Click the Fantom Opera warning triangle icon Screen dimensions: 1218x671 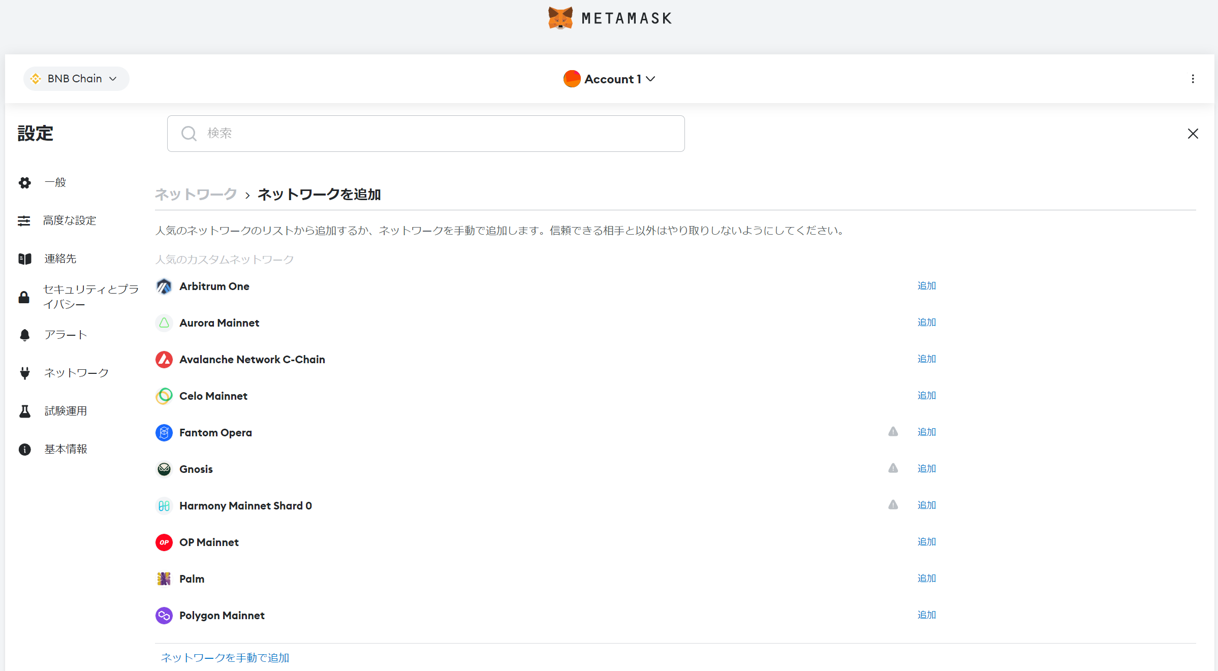coord(893,432)
